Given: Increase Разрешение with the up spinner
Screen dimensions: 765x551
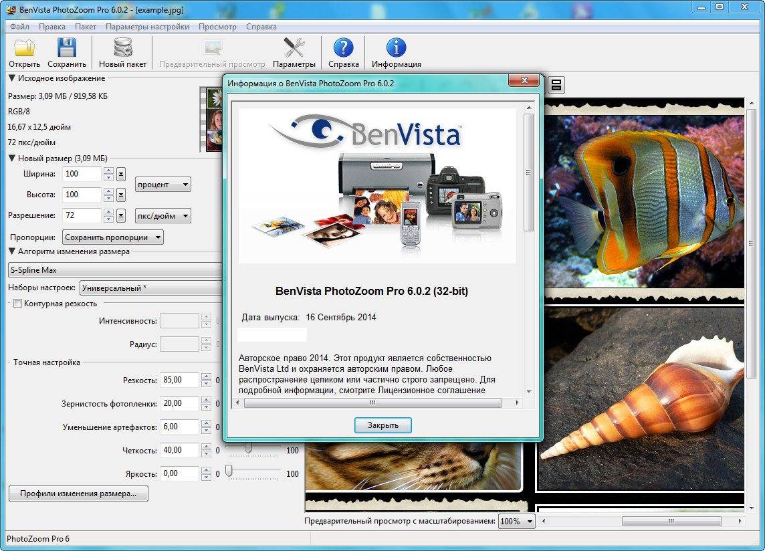Looking at the screenshot, I should pyautogui.click(x=108, y=212).
